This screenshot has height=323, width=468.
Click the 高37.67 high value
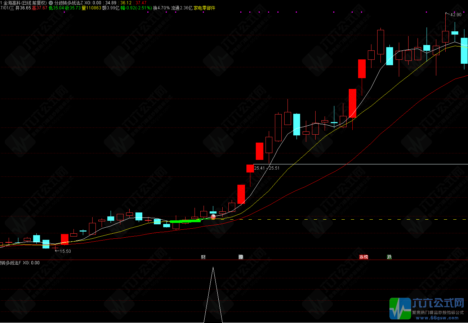pos(40,8)
